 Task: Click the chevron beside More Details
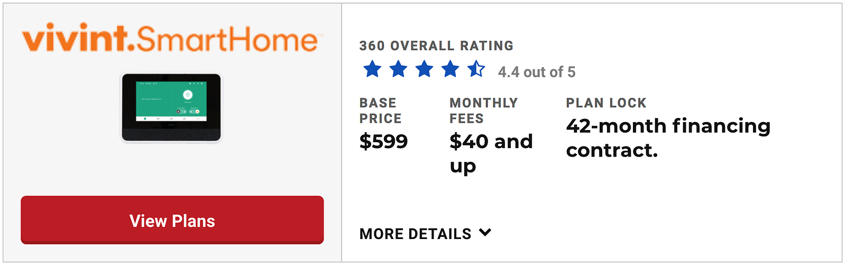[485, 233]
